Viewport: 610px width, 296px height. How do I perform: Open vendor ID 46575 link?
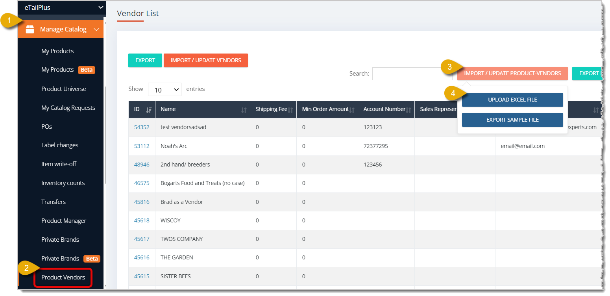click(142, 183)
